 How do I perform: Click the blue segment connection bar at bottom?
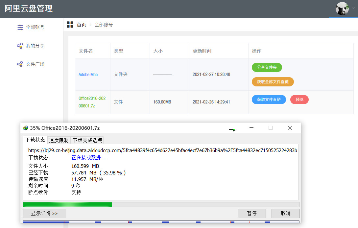[x=161, y=222]
